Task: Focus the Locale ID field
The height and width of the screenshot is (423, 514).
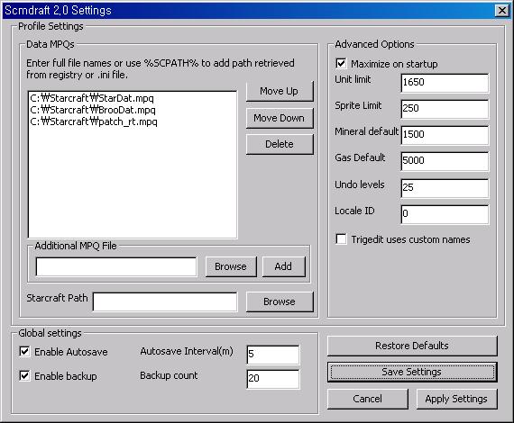Action: tap(445, 214)
